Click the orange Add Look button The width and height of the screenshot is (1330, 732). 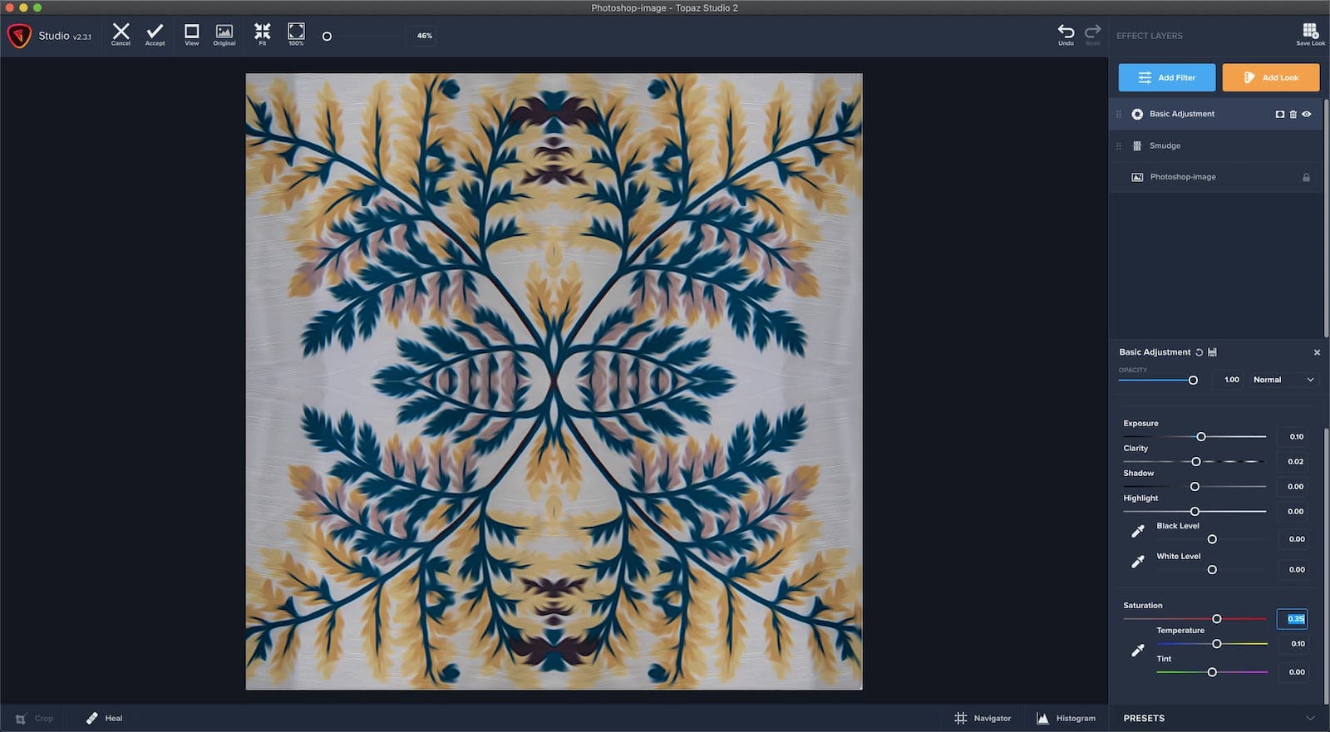click(x=1270, y=77)
